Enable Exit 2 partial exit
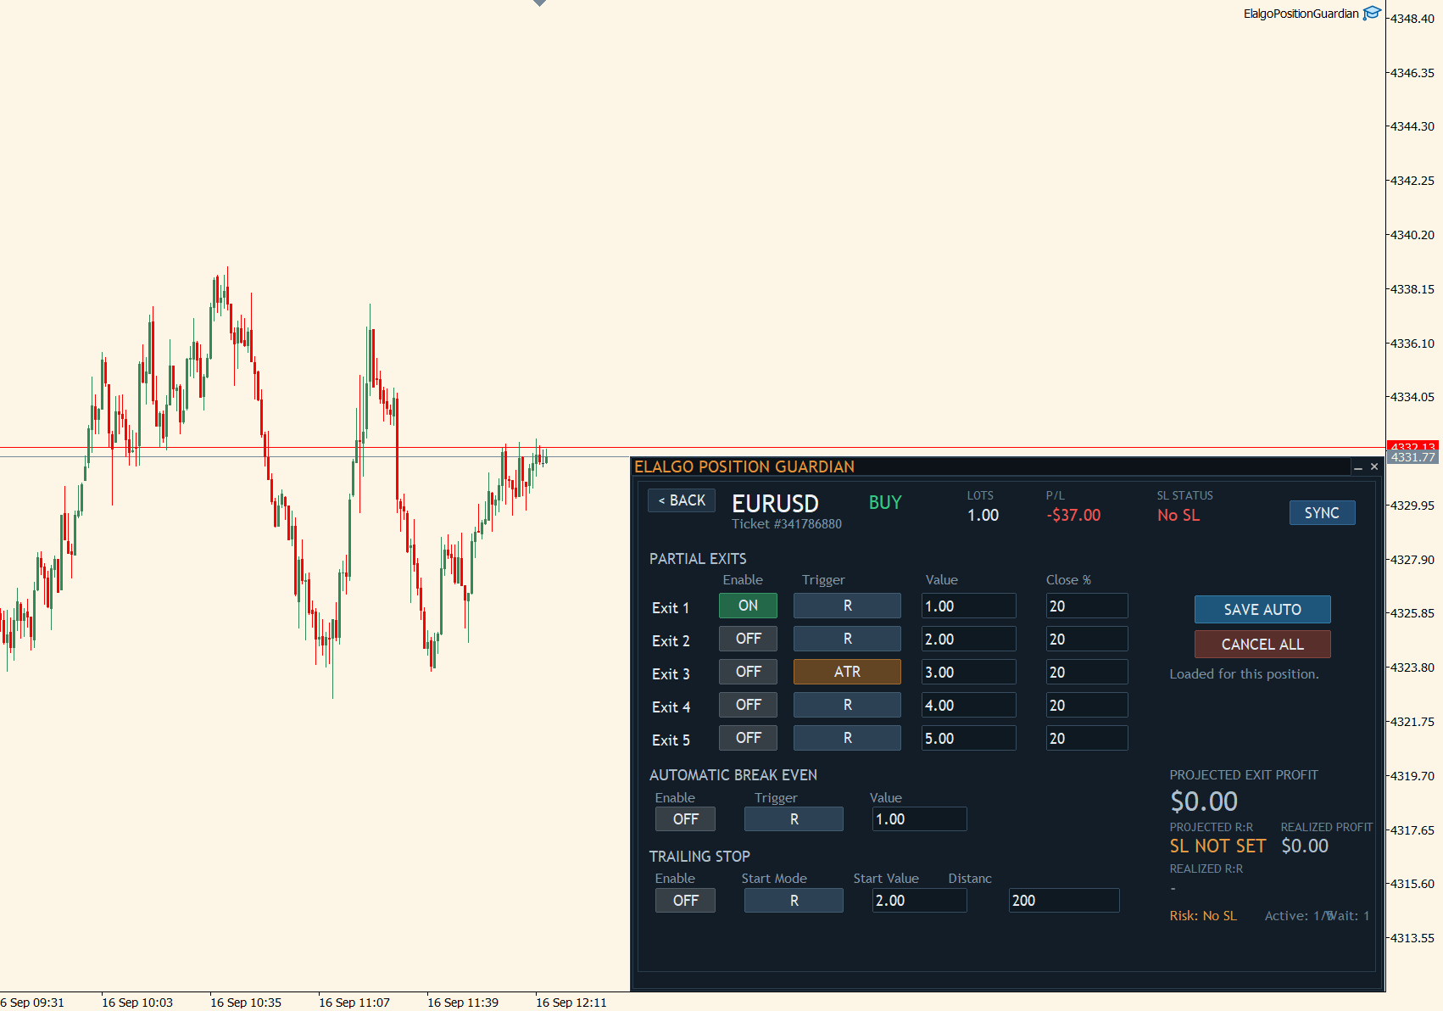The image size is (1443, 1011). click(x=748, y=639)
